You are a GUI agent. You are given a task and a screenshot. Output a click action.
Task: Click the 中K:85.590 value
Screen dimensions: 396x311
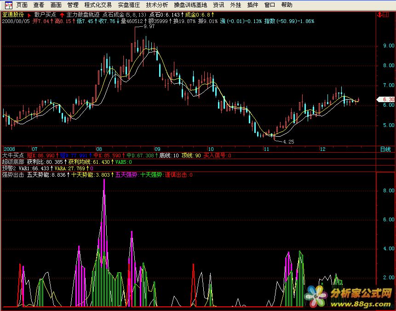point(107,155)
